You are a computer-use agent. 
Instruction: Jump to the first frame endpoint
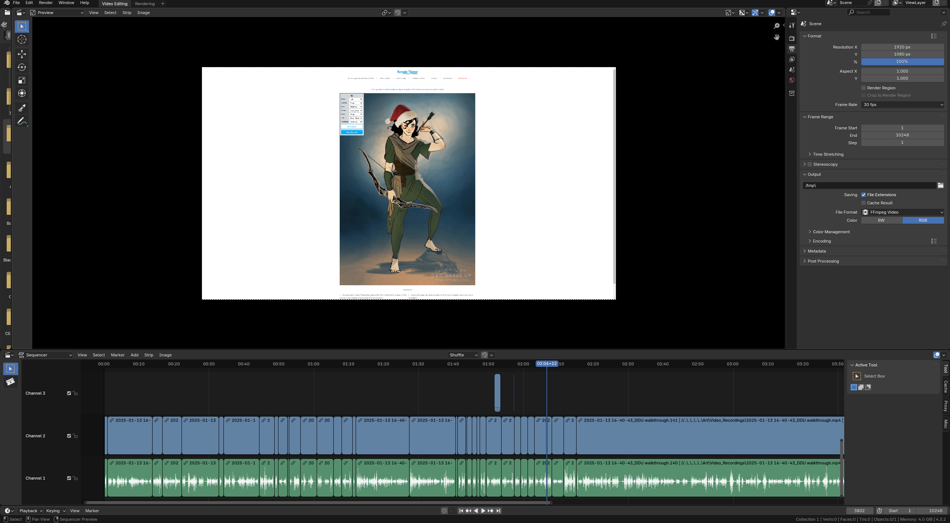(x=461, y=511)
